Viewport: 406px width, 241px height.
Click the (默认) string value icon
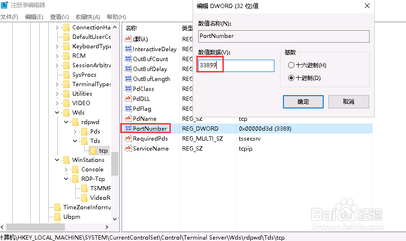point(128,39)
